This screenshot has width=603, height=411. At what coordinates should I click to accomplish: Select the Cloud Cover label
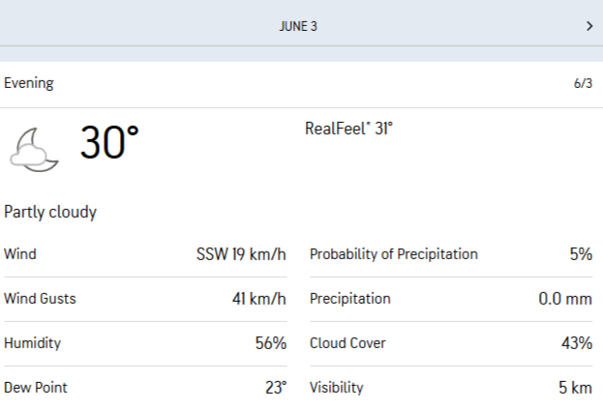coord(347,343)
